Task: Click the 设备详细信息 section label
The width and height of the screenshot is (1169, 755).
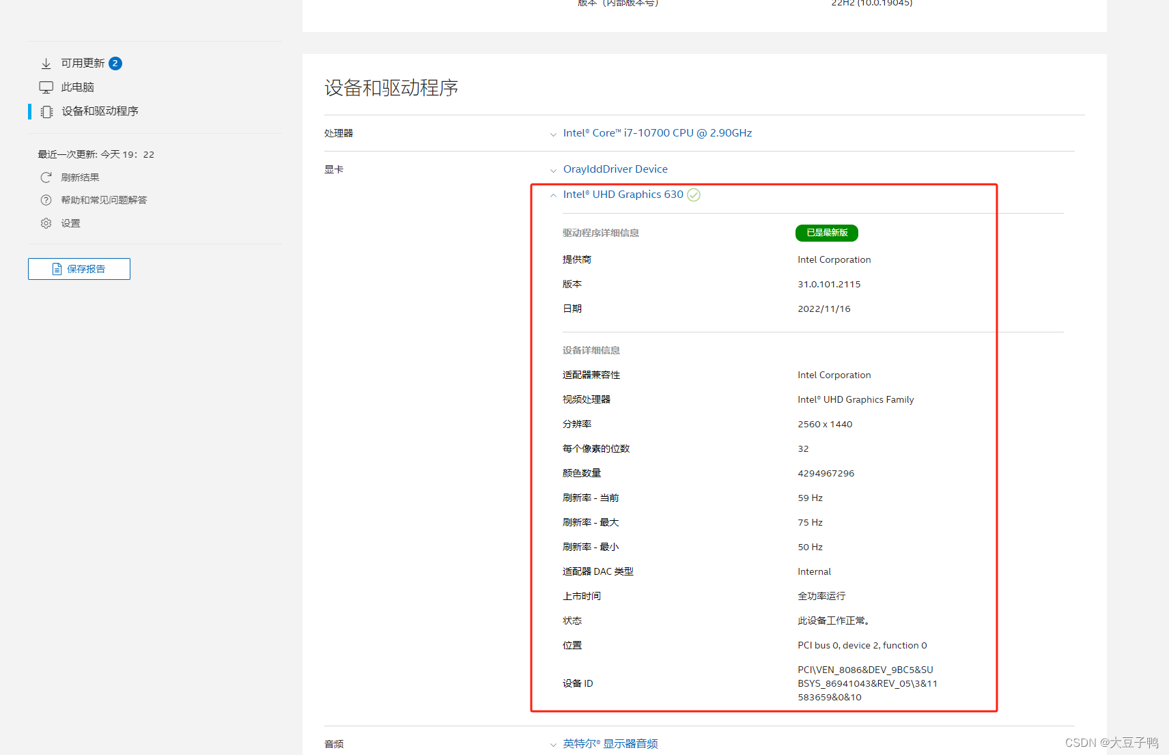Action: click(x=591, y=351)
